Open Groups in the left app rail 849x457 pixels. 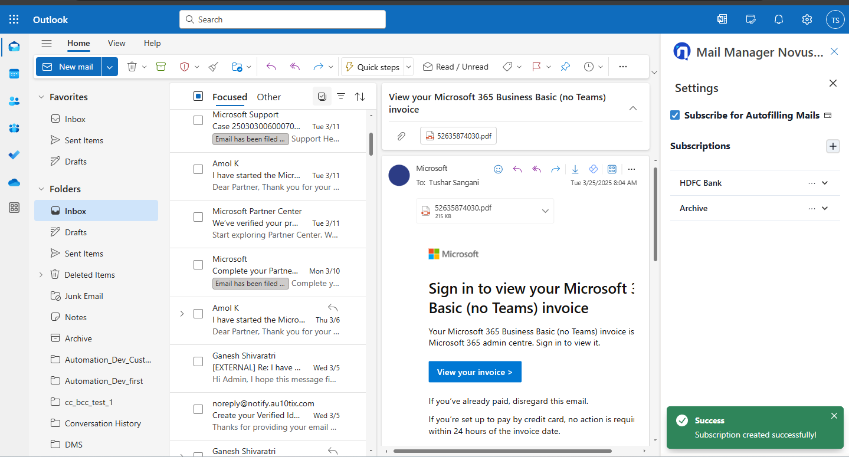tap(14, 128)
